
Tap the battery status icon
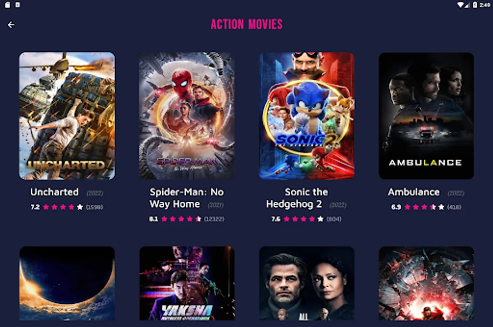475,5
